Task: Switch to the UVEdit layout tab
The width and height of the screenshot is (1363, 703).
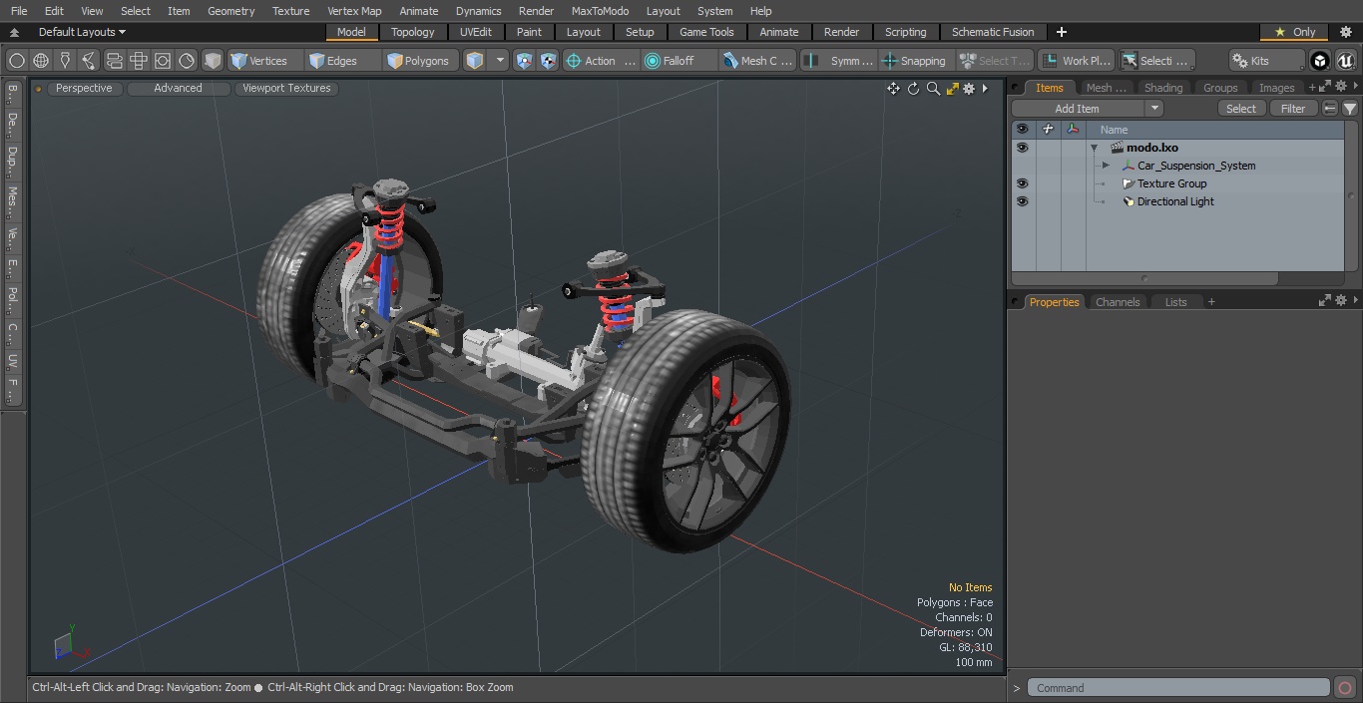Action: pos(476,32)
